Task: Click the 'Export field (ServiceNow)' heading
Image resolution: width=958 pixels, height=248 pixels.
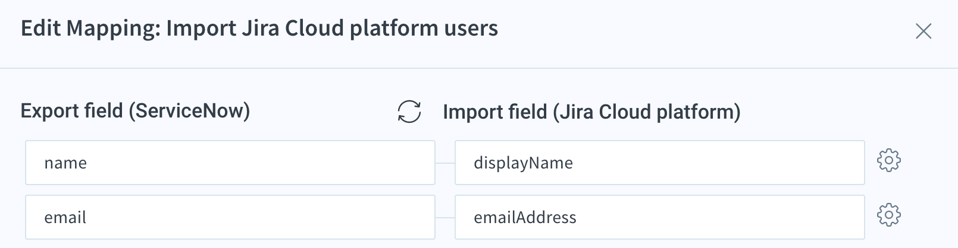Action: pyautogui.click(x=136, y=111)
